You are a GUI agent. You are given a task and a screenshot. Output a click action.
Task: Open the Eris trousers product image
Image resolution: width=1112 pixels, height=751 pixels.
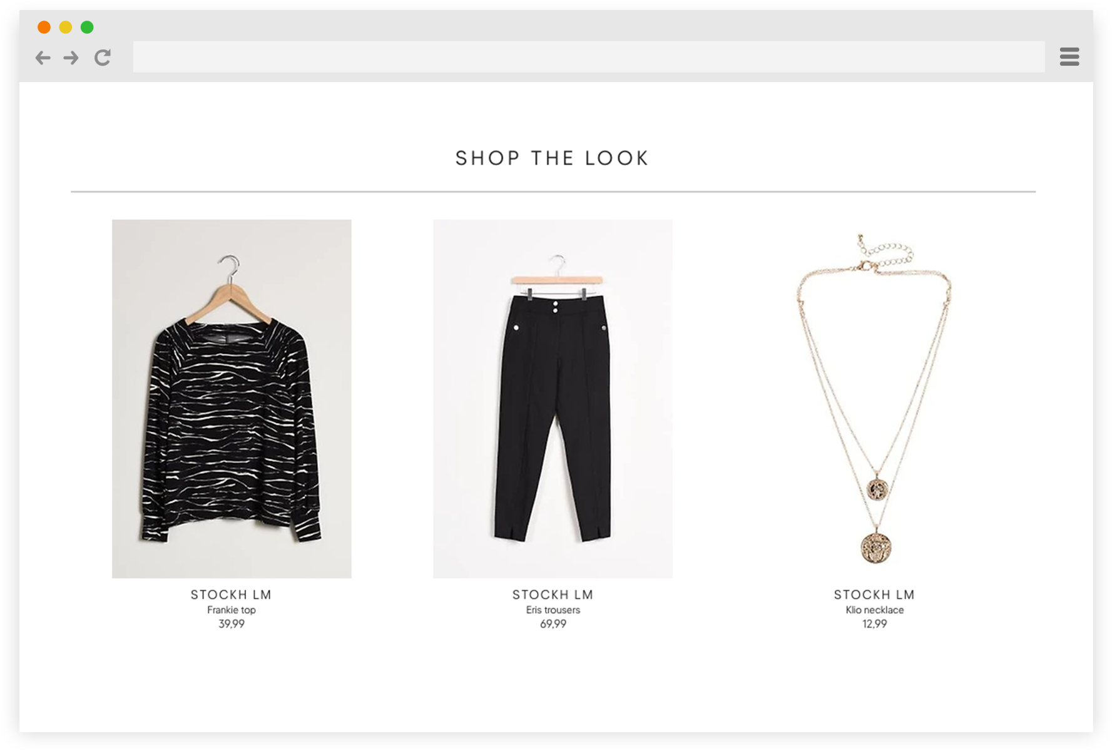pos(553,399)
